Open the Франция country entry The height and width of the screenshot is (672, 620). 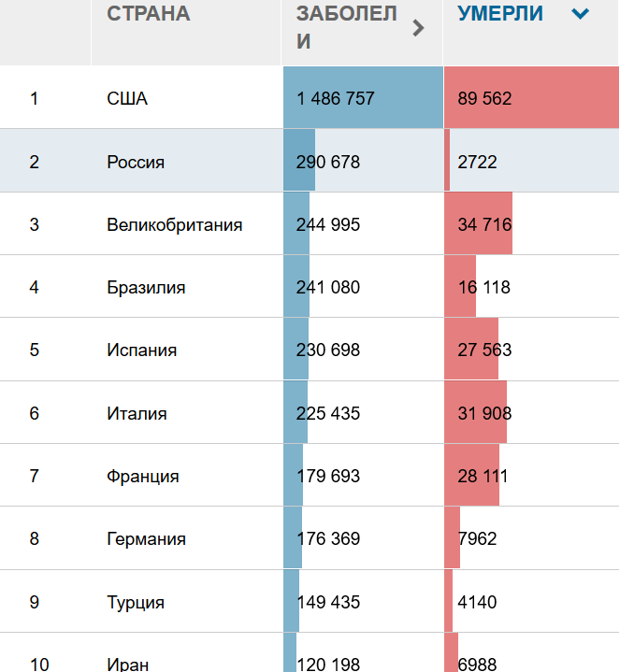pyautogui.click(x=143, y=476)
